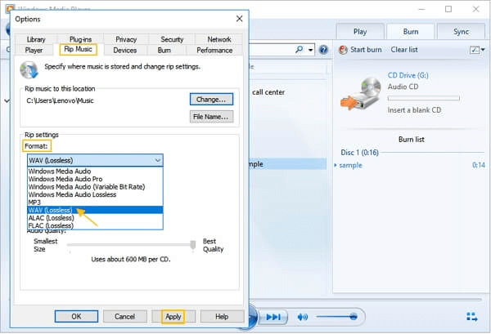
Task: Open the Library tab
Action: (x=36, y=39)
